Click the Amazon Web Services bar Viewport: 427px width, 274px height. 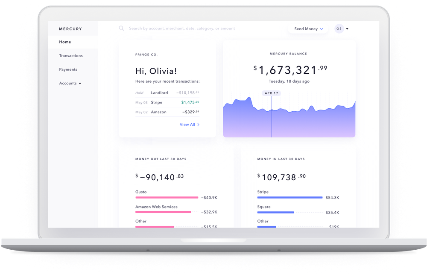(x=163, y=212)
